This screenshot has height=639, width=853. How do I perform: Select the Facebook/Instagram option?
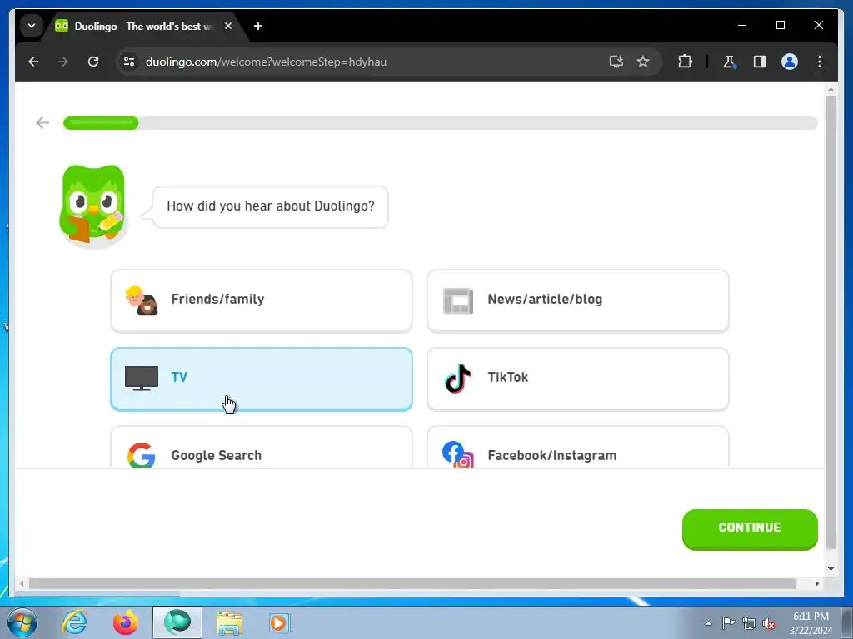[578, 447]
